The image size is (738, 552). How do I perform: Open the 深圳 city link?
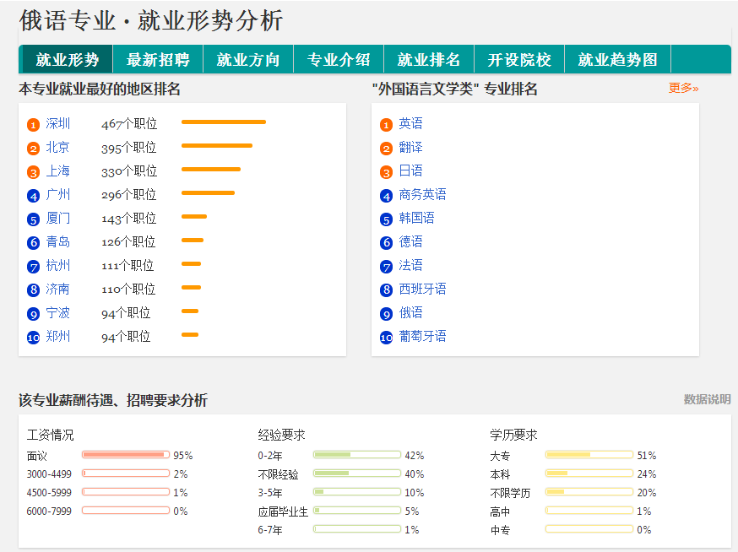point(58,124)
